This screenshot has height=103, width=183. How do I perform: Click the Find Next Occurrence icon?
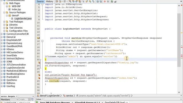click(77, 1)
